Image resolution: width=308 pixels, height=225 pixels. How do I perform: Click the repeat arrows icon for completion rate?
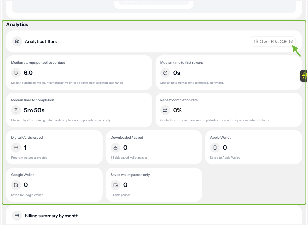pyautogui.click(x=165, y=110)
